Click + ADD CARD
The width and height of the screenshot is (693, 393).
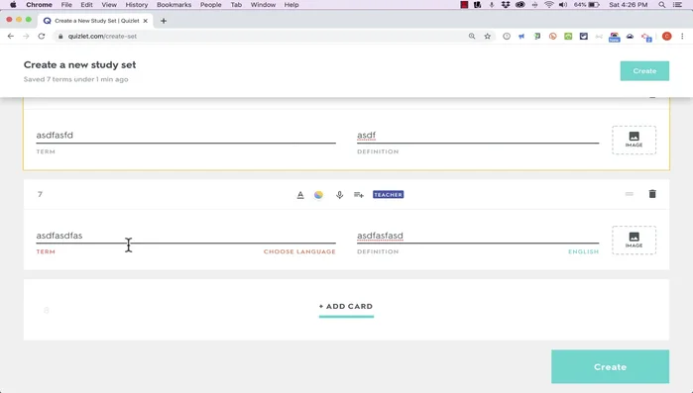pyautogui.click(x=346, y=306)
